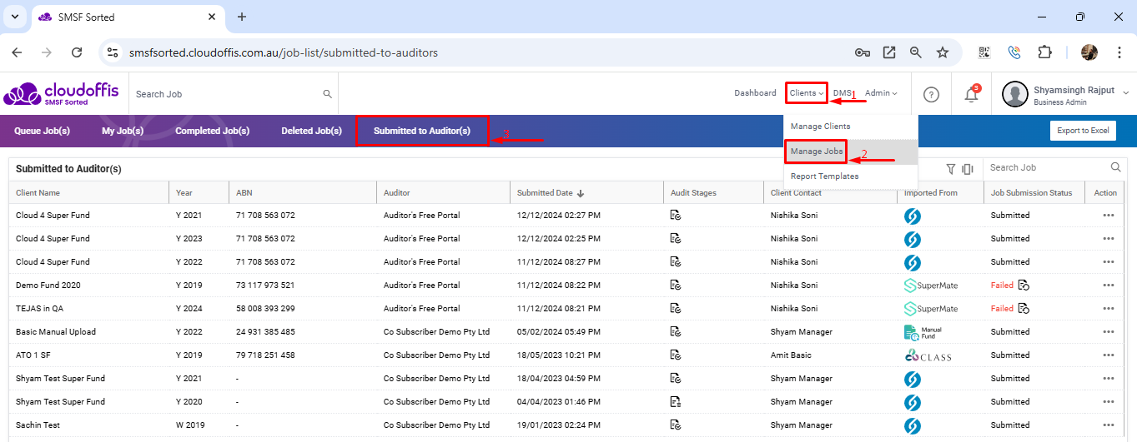Select Manage Clients from the Clients menu
The width and height of the screenshot is (1137, 442).
pyautogui.click(x=851, y=127)
